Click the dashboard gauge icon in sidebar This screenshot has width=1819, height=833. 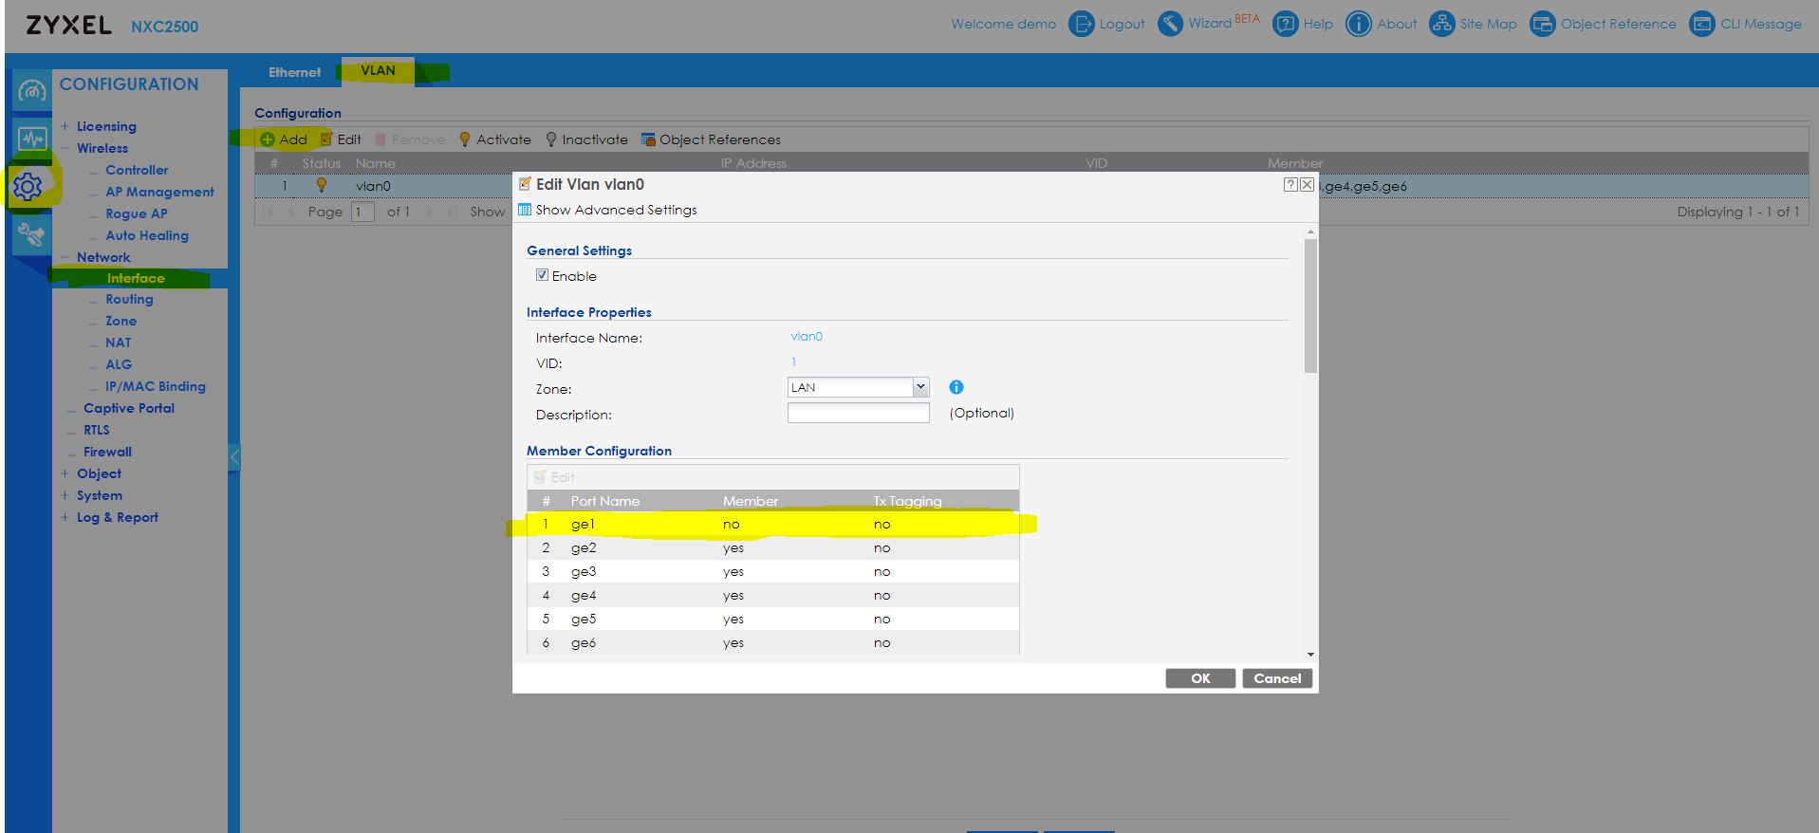[31, 91]
